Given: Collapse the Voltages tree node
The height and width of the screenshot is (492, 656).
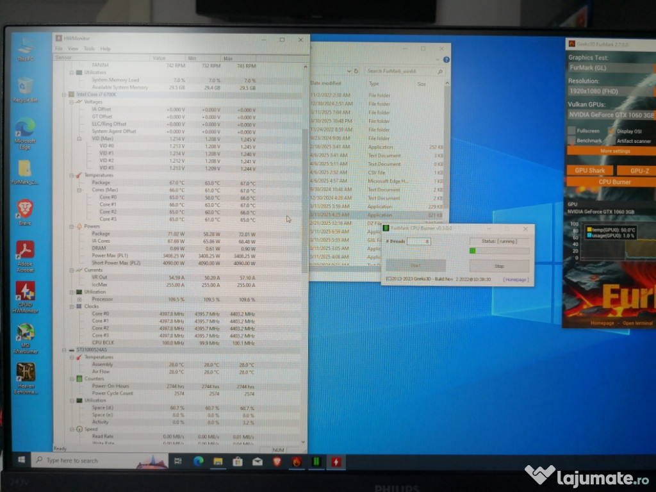Looking at the screenshot, I should pos(72,102).
